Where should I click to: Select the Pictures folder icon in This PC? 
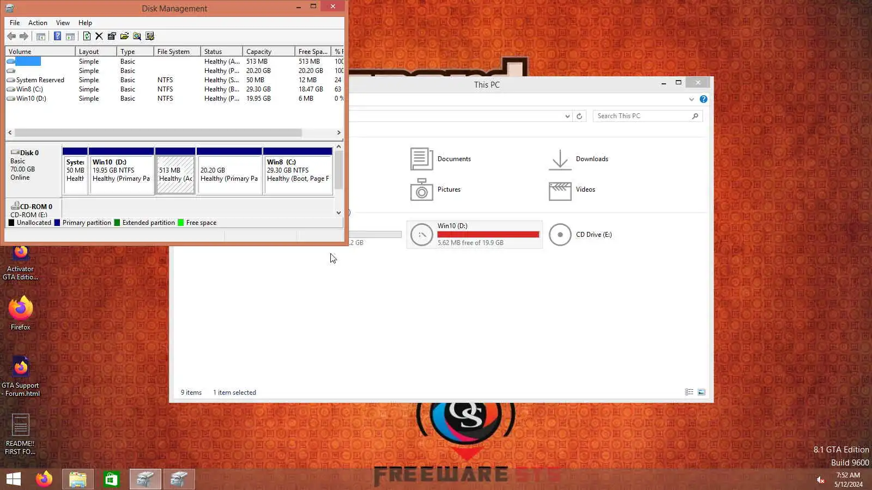click(x=421, y=189)
